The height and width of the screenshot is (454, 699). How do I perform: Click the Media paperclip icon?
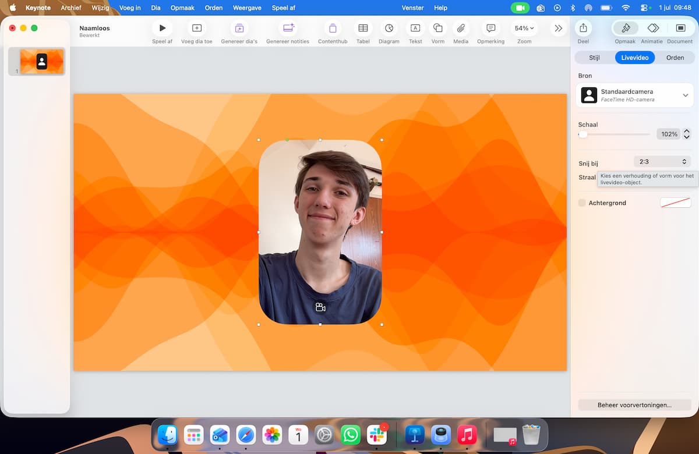point(461,28)
